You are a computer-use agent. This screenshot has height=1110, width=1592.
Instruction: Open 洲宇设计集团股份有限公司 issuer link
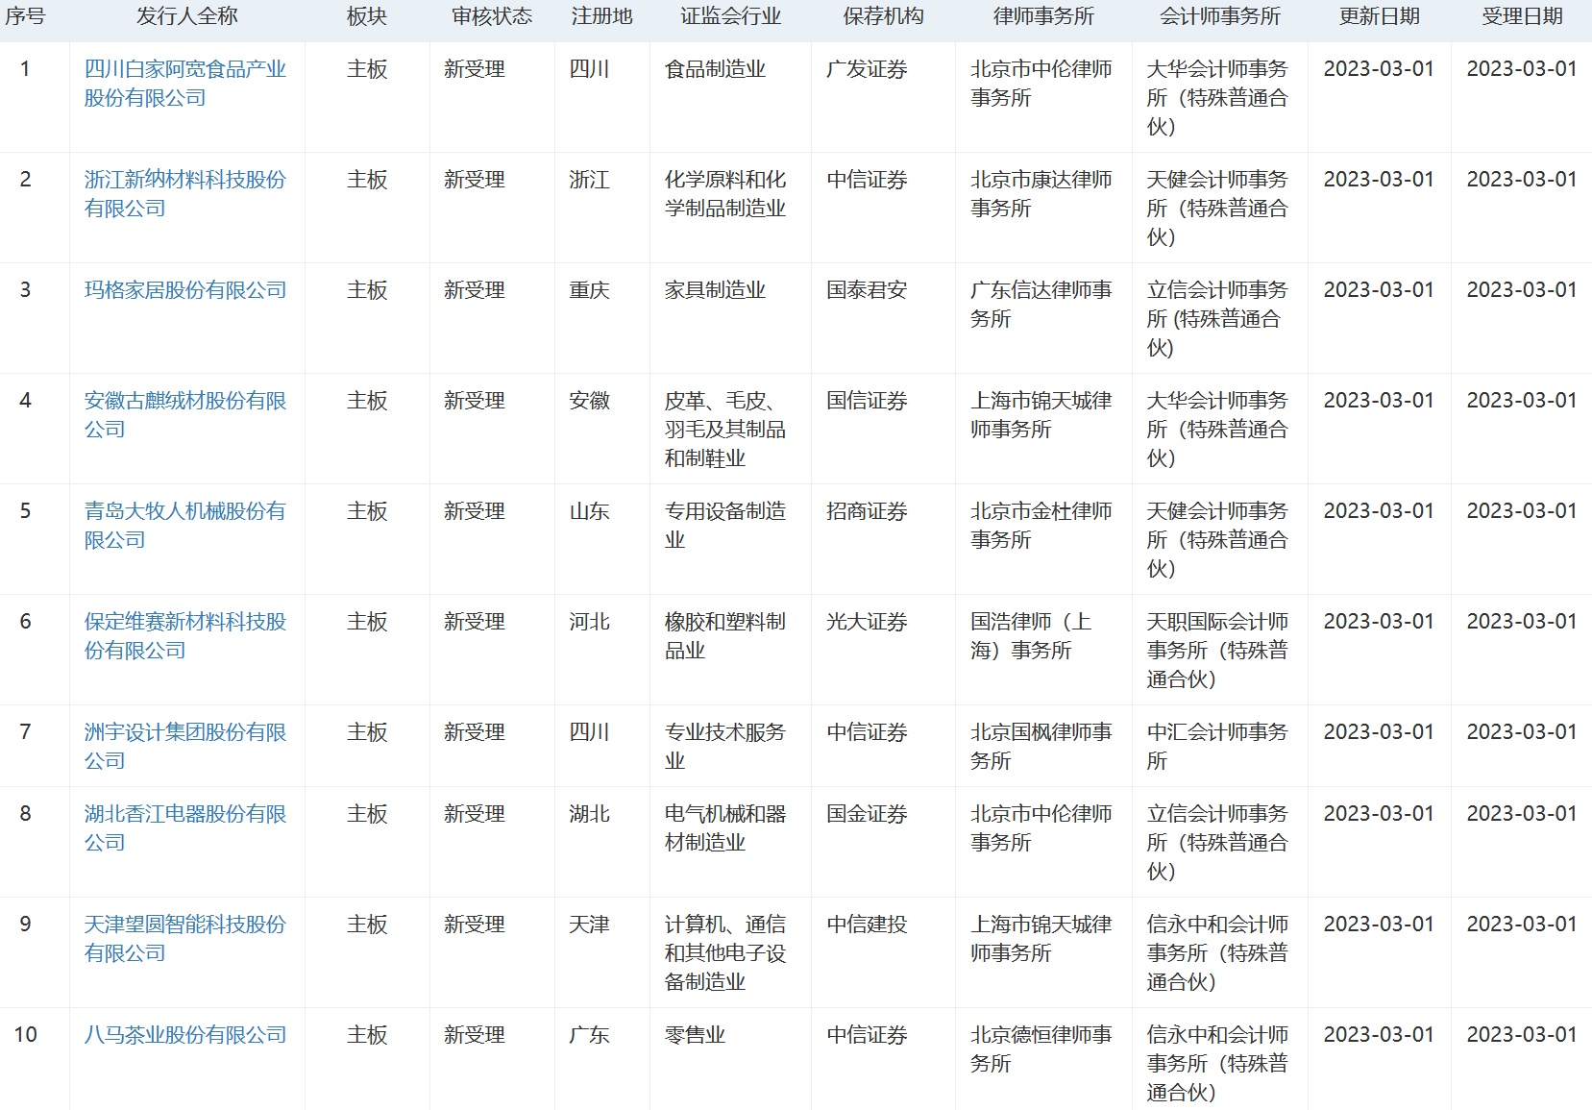click(x=185, y=747)
